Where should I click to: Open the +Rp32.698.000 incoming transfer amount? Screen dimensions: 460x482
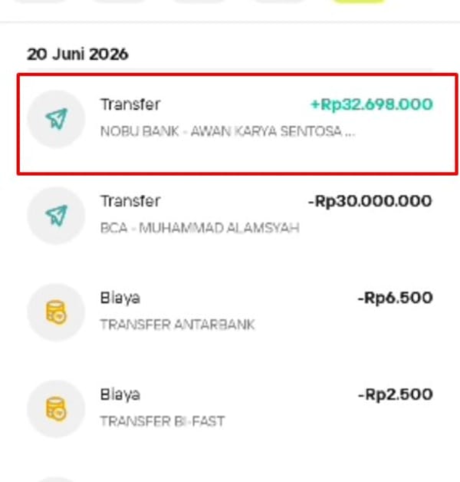372,104
